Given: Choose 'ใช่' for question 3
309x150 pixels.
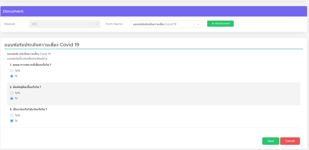Looking at the screenshot, I should point(12,121).
